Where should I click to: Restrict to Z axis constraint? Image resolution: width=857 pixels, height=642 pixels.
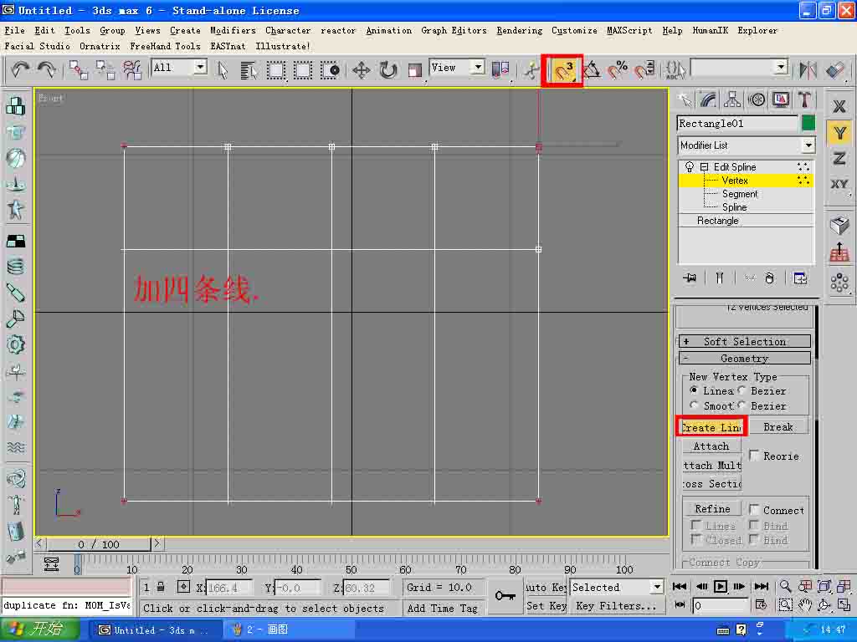(839, 159)
